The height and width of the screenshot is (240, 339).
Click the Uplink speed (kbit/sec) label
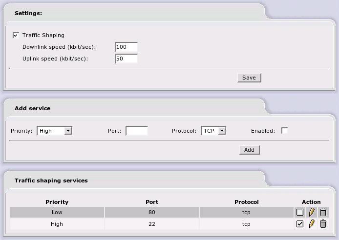coord(55,59)
